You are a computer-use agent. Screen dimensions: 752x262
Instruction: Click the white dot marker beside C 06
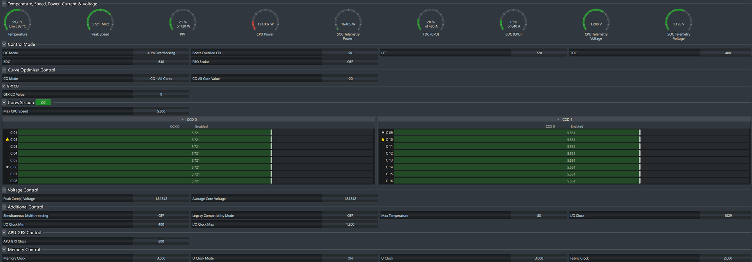[7, 167]
